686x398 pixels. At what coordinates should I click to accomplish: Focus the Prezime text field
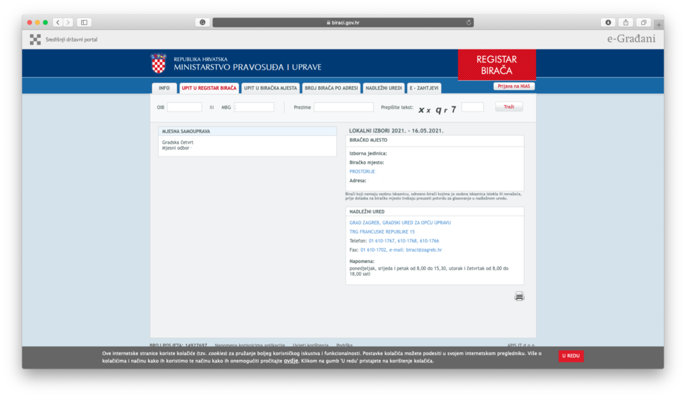pyautogui.click(x=344, y=107)
